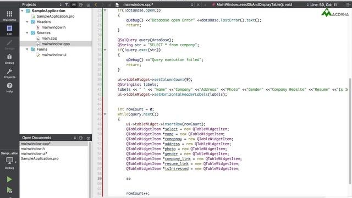Screen dimensions: 352x198
Task: Switch to Edit mode in sidebar
Action: pos(9,30)
